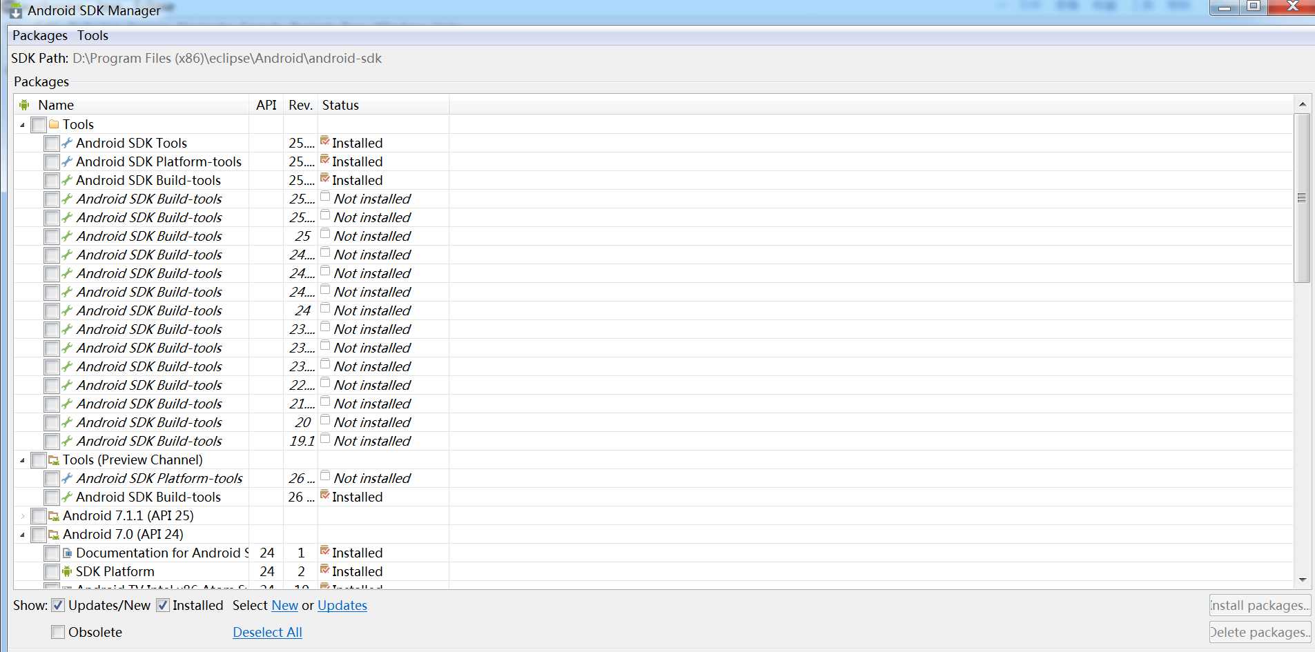Viewport: 1315px width, 652px height.
Task: Click the Build-tools icon in the revision 21 row
Action: point(67,404)
